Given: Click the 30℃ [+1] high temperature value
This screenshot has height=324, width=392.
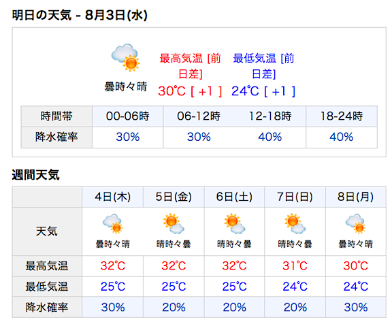Looking at the screenshot, I should click(x=190, y=91).
